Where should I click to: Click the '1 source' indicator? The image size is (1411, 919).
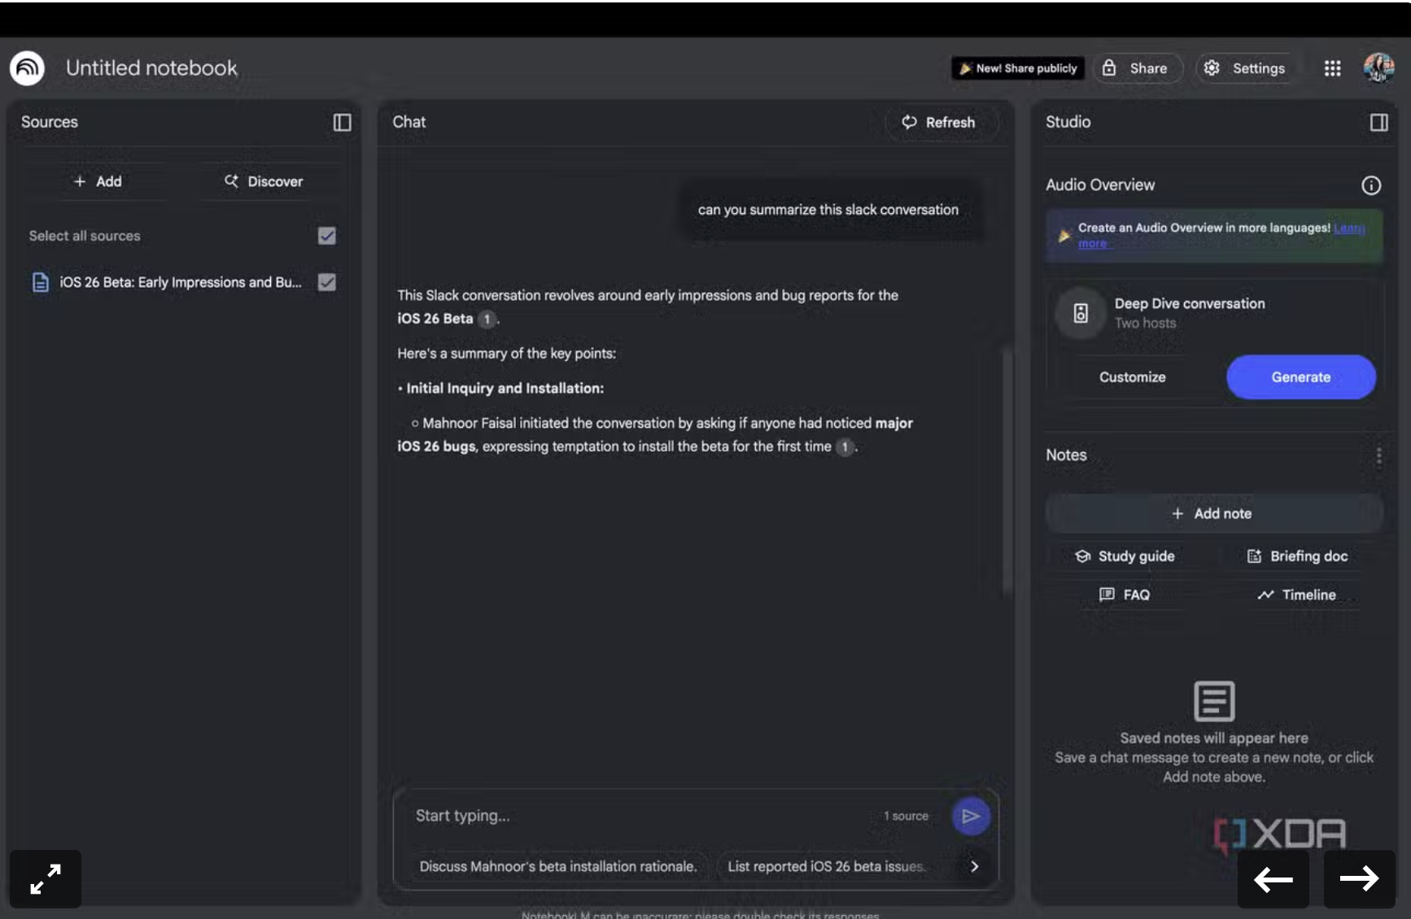(x=906, y=816)
